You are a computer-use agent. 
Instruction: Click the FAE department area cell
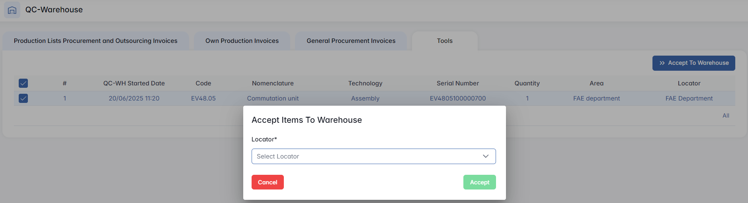click(x=596, y=99)
